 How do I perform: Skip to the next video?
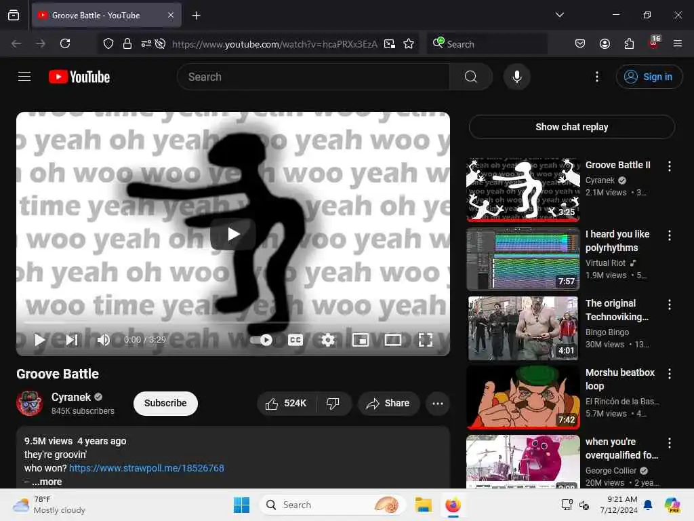[72, 340]
